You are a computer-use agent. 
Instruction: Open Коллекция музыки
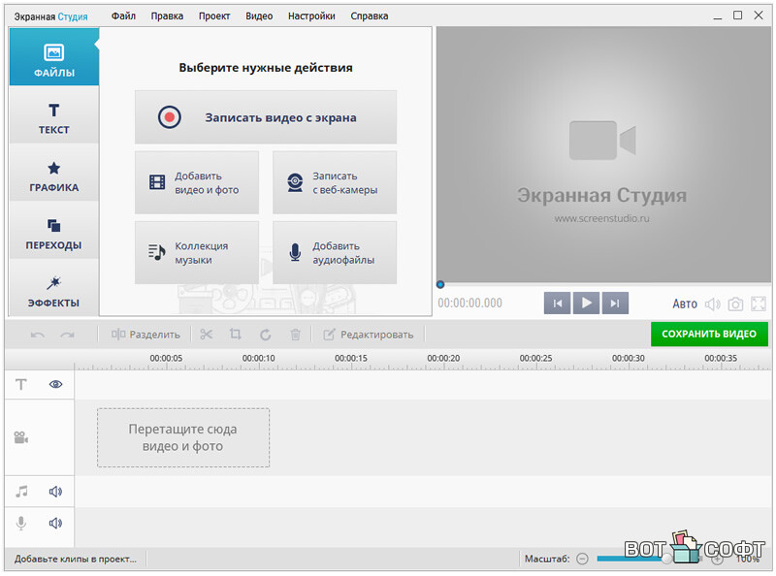click(x=197, y=252)
